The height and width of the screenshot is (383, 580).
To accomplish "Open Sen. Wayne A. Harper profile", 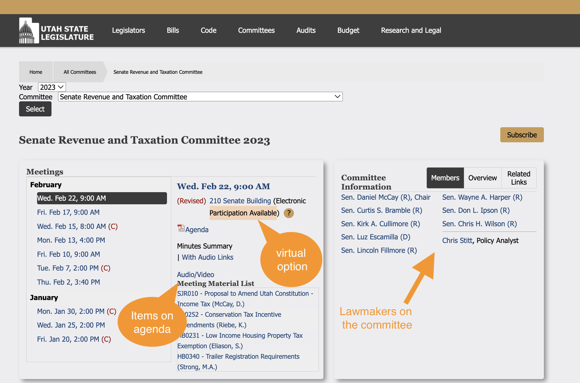I will coord(482,197).
